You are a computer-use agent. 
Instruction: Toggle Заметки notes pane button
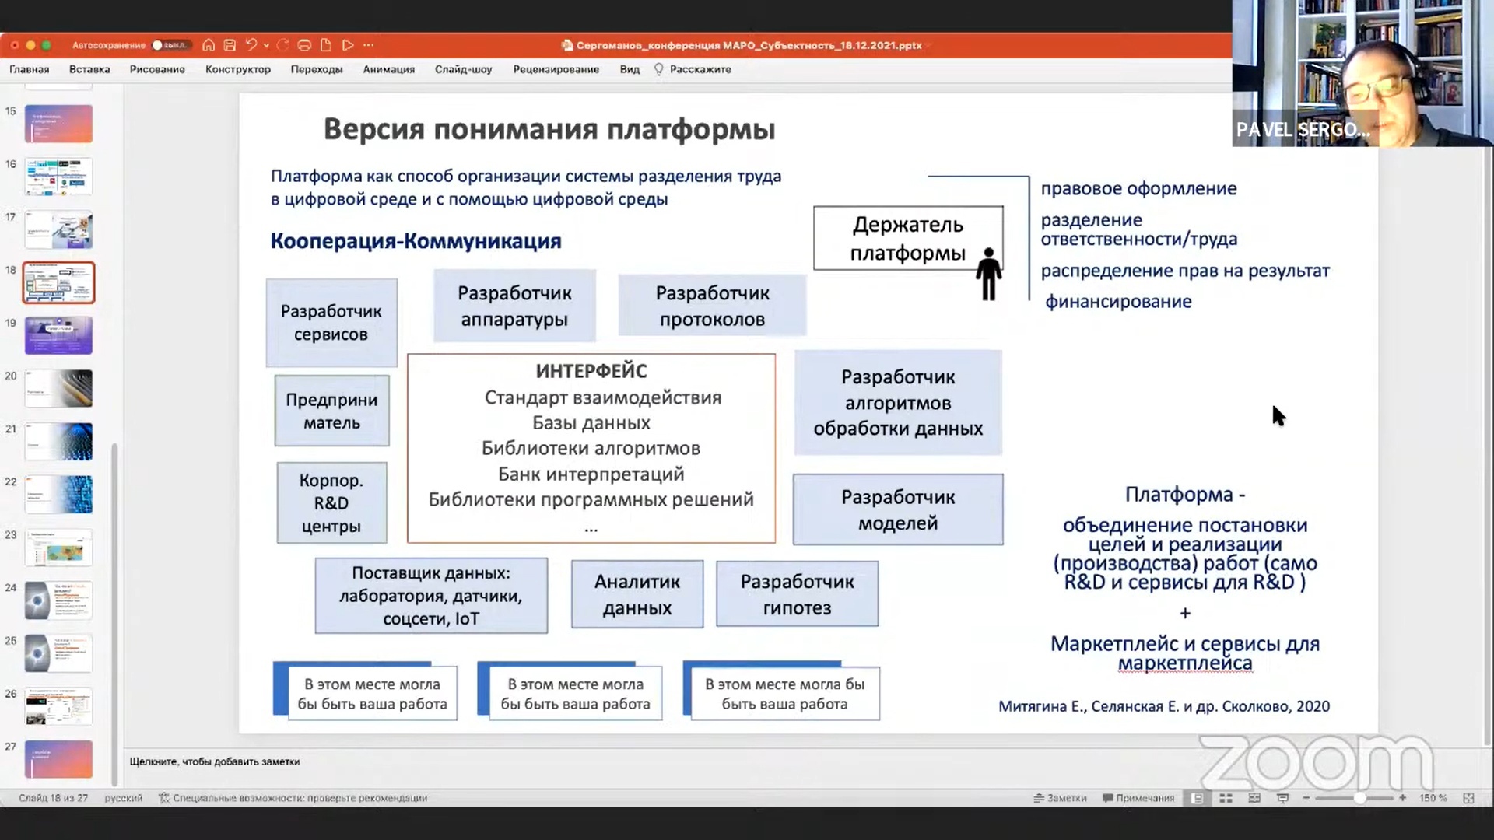pos(1060,798)
